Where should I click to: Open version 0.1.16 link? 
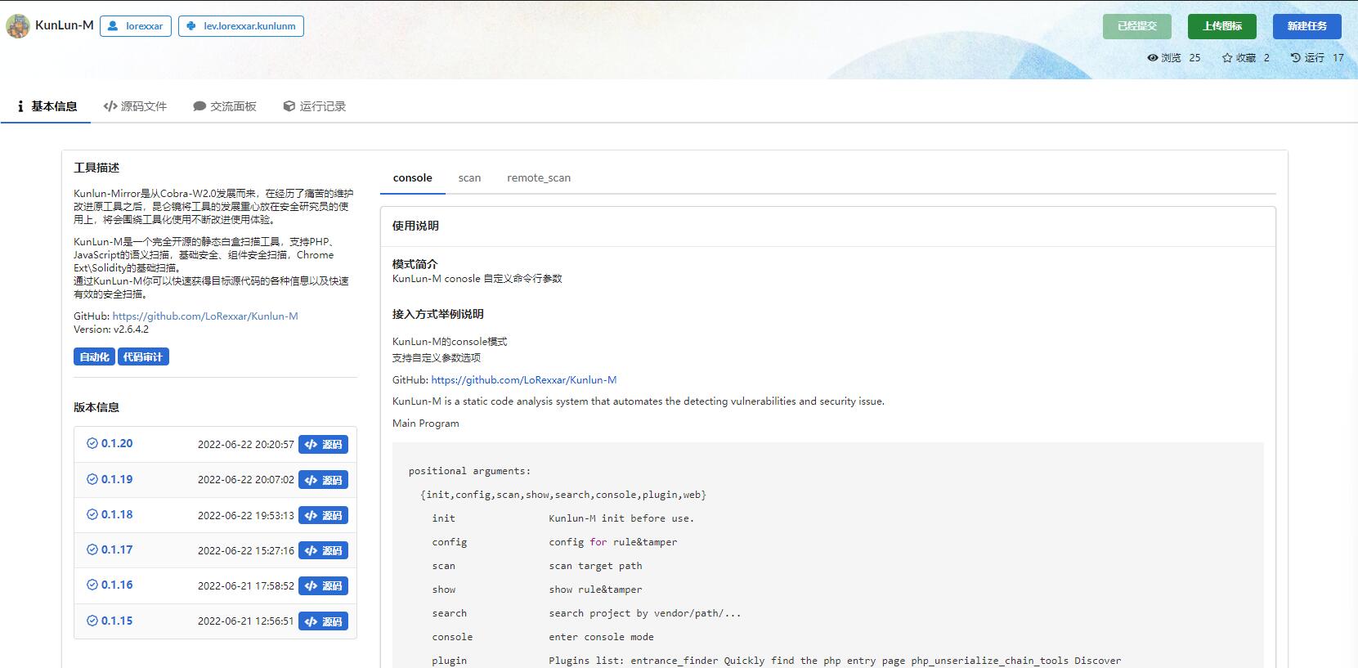pyautogui.click(x=117, y=585)
